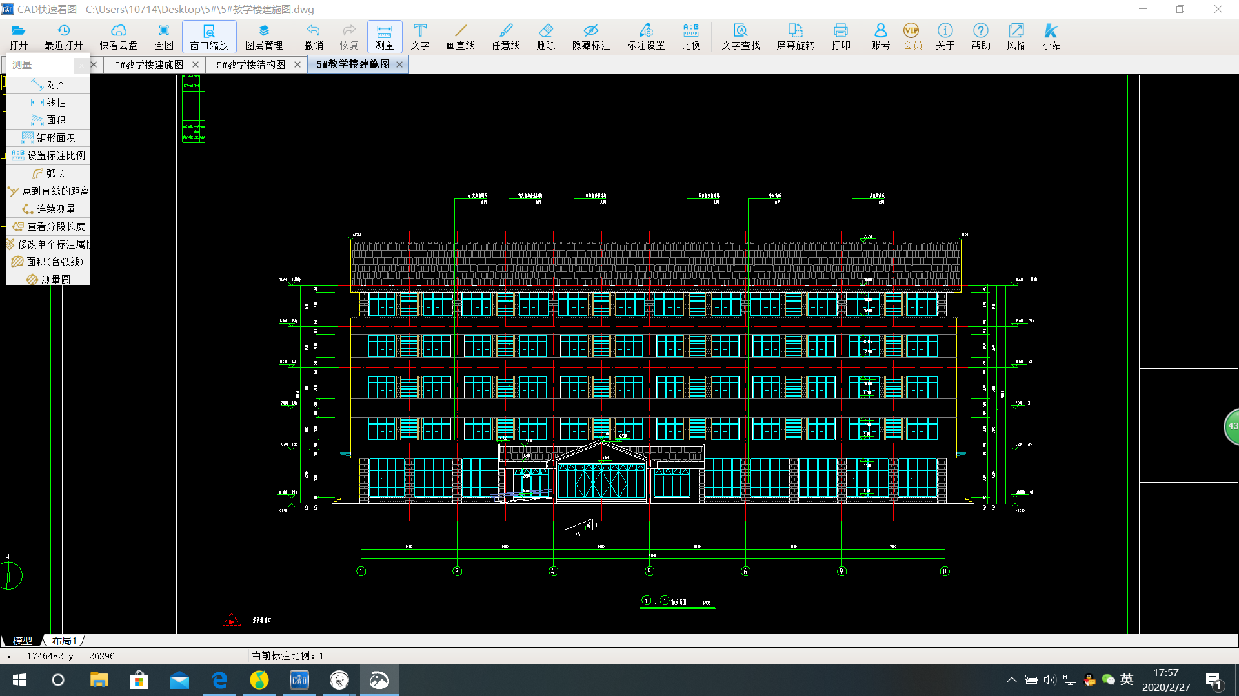The height and width of the screenshot is (696, 1239).
Task: Open the notification center
Action: [x=1214, y=680]
